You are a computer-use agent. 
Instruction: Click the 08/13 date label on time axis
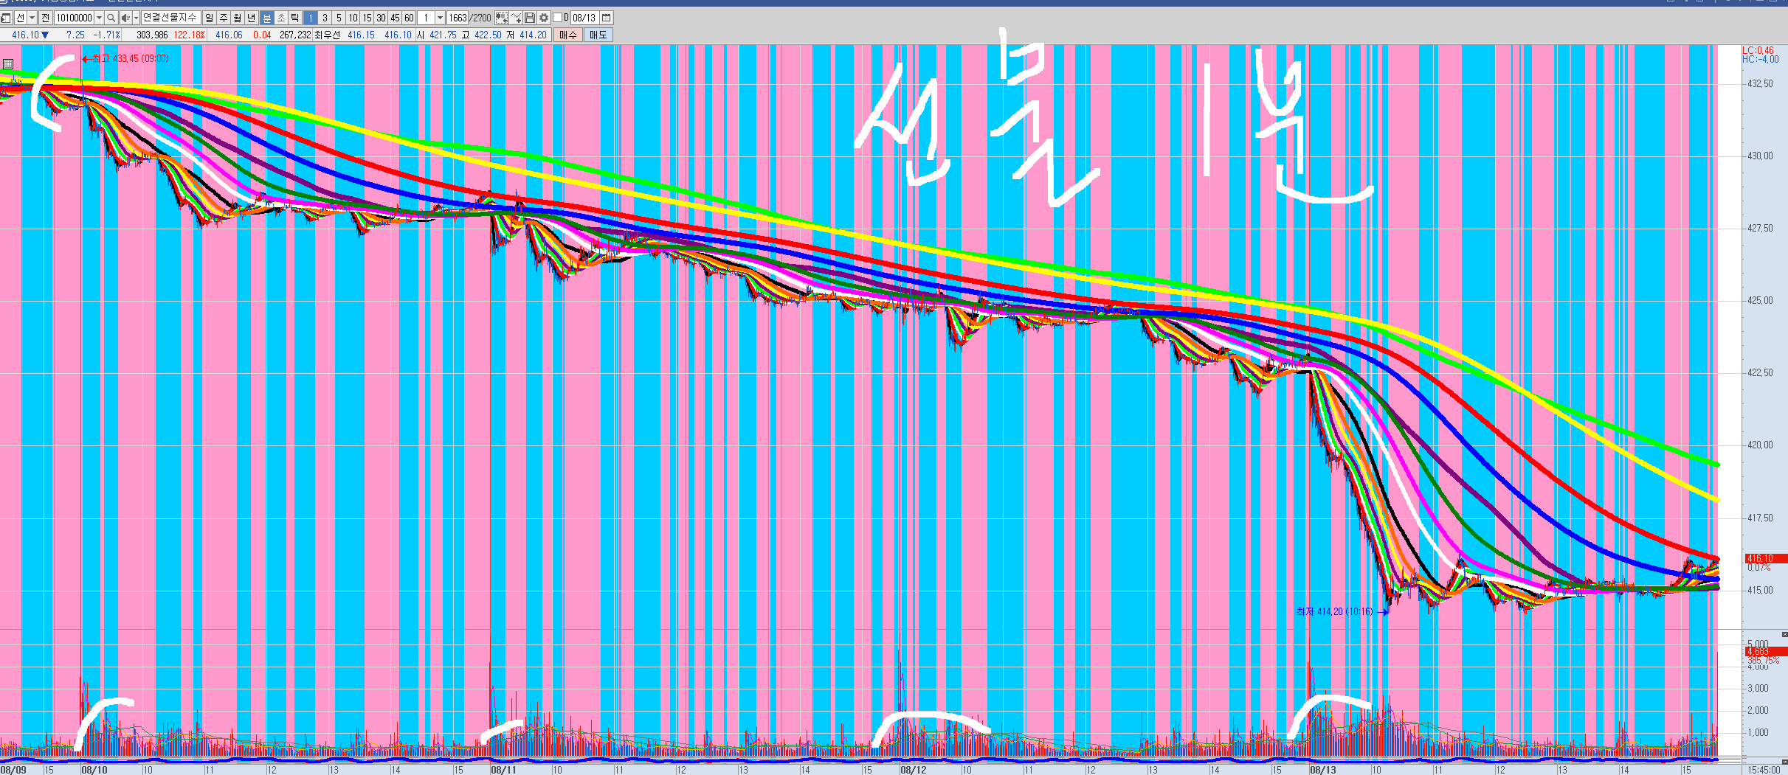(x=1322, y=770)
